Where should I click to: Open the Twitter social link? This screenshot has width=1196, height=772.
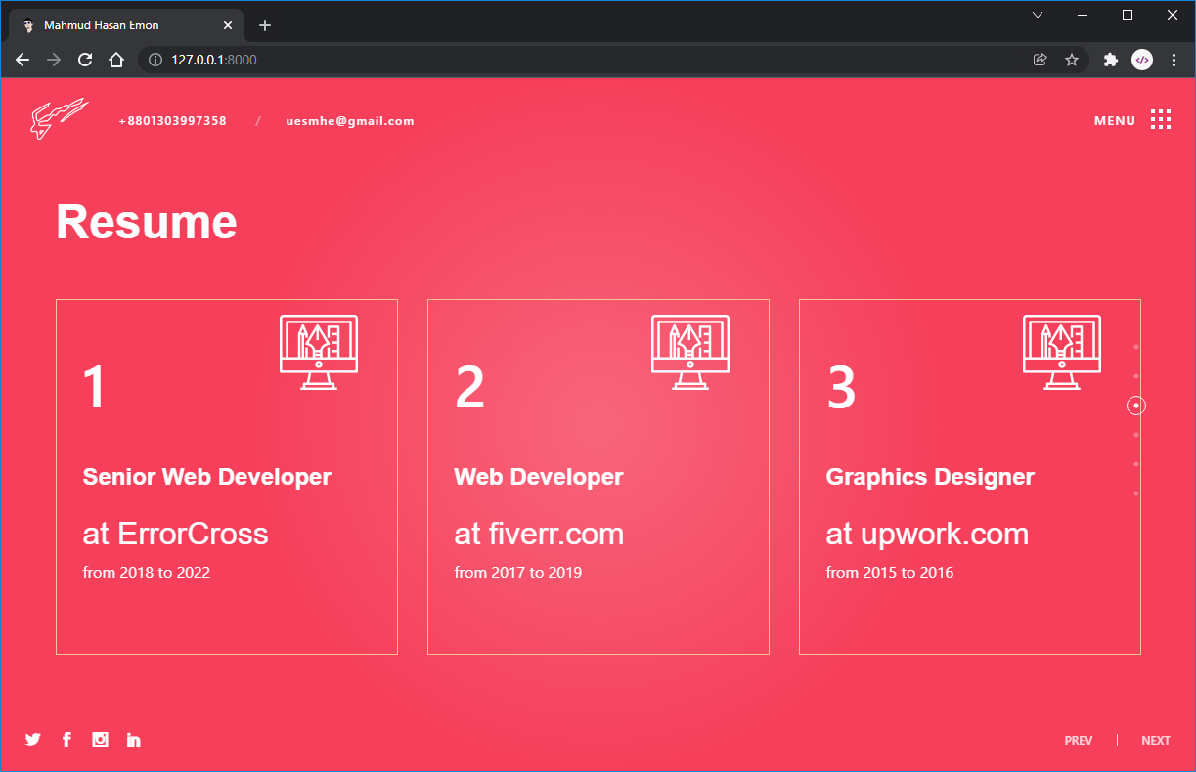click(x=33, y=740)
